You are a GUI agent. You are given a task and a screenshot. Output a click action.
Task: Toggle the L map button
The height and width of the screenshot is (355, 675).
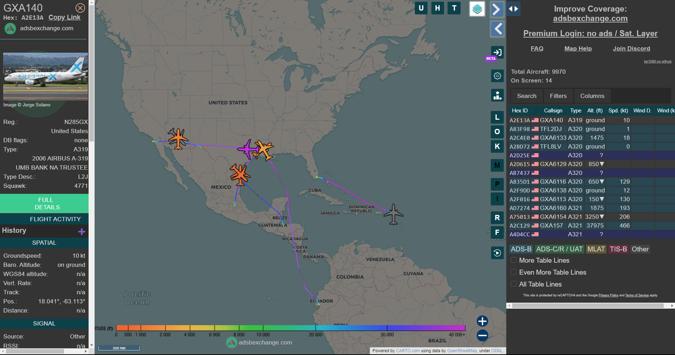(x=497, y=117)
